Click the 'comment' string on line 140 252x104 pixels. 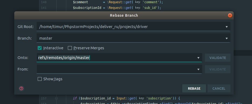(x=151, y=2)
